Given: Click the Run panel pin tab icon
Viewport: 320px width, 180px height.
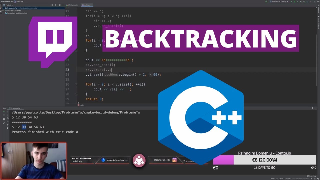Looking at the screenshot, I should 4,123.
